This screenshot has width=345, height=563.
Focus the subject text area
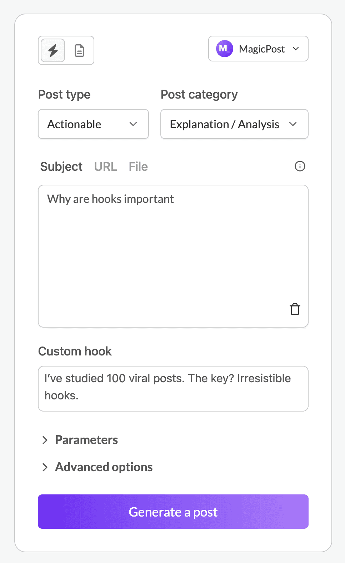(x=173, y=250)
